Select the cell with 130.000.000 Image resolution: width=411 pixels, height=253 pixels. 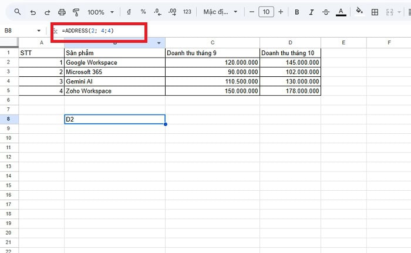pos(290,81)
